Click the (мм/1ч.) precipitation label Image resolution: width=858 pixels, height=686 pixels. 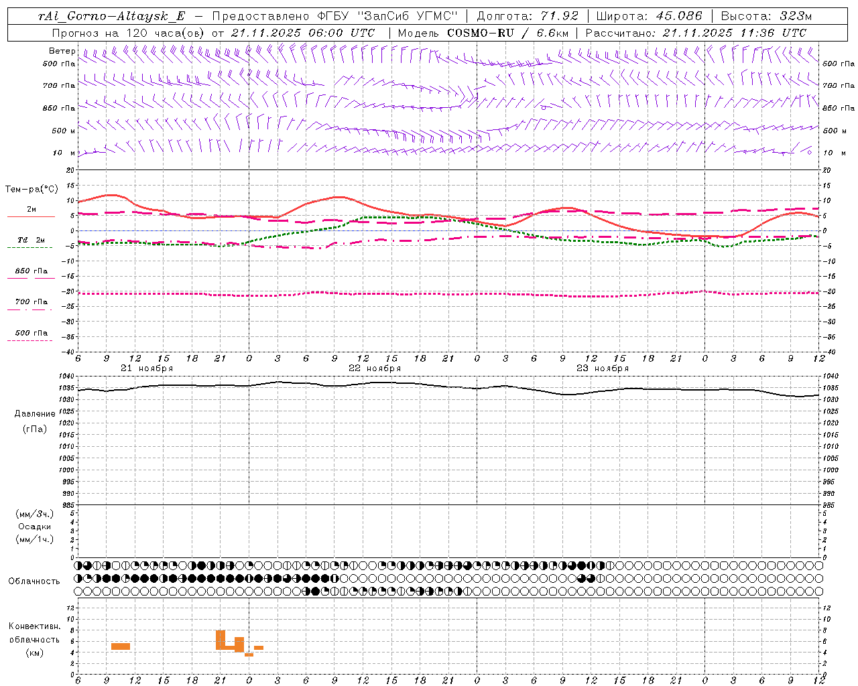pyautogui.click(x=34, y=539)
